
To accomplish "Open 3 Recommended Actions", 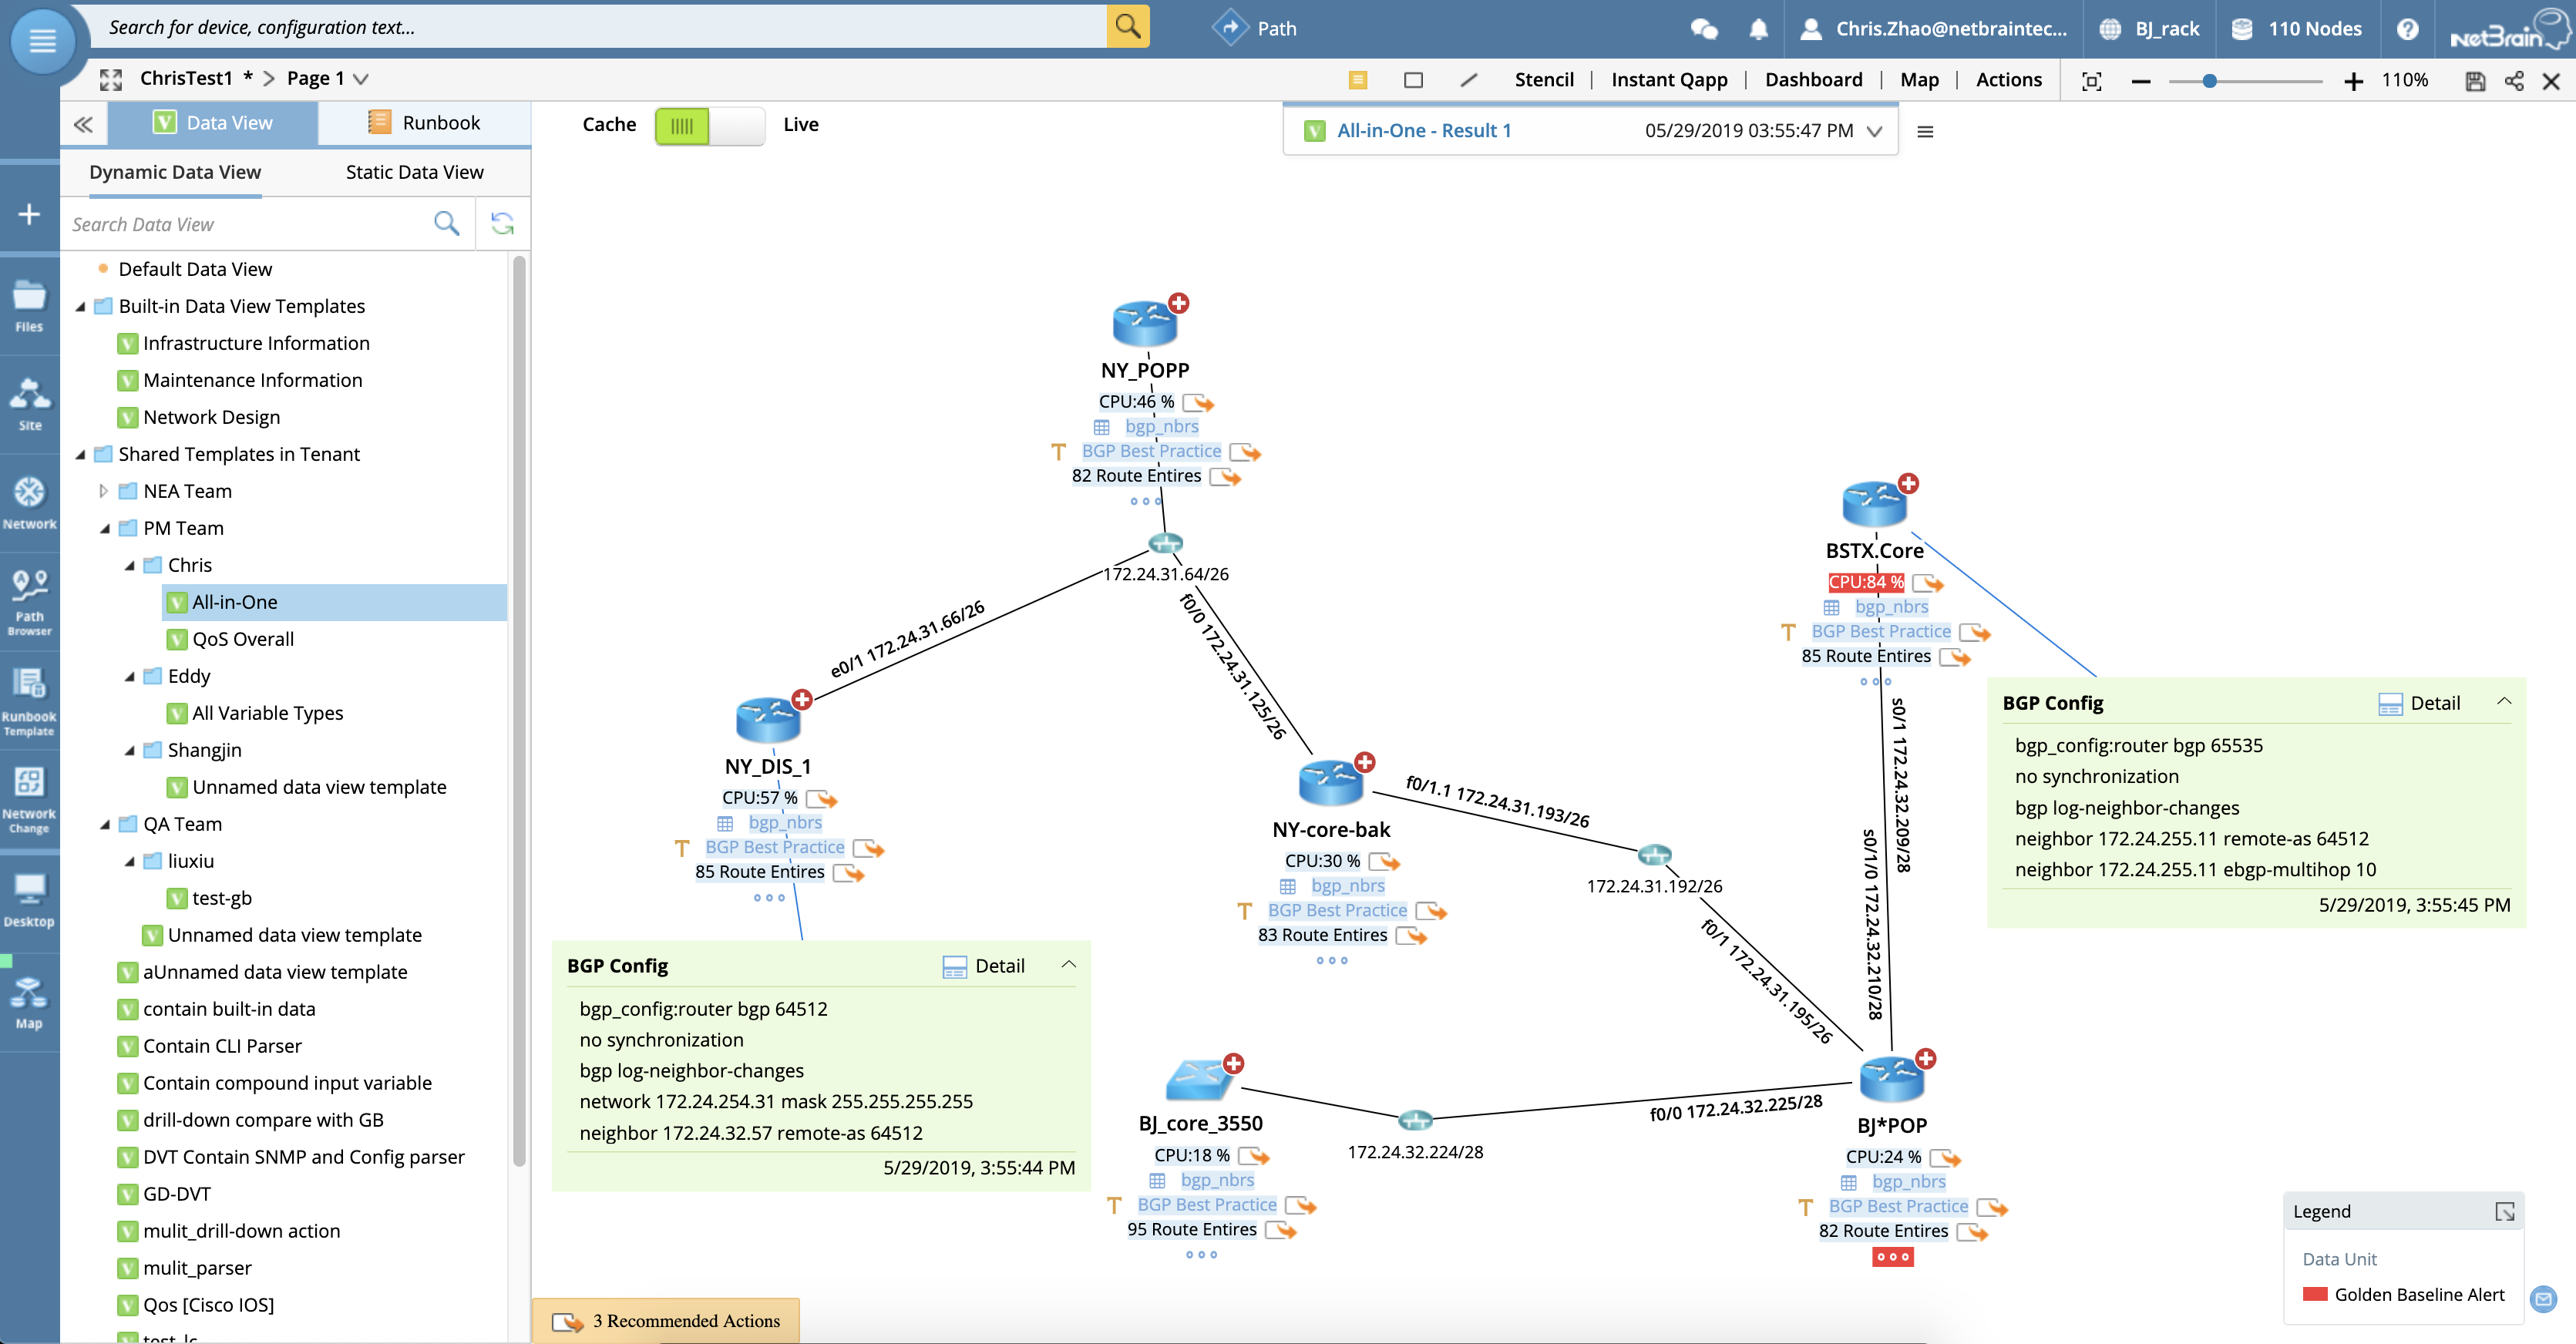I will point(665,1321).
